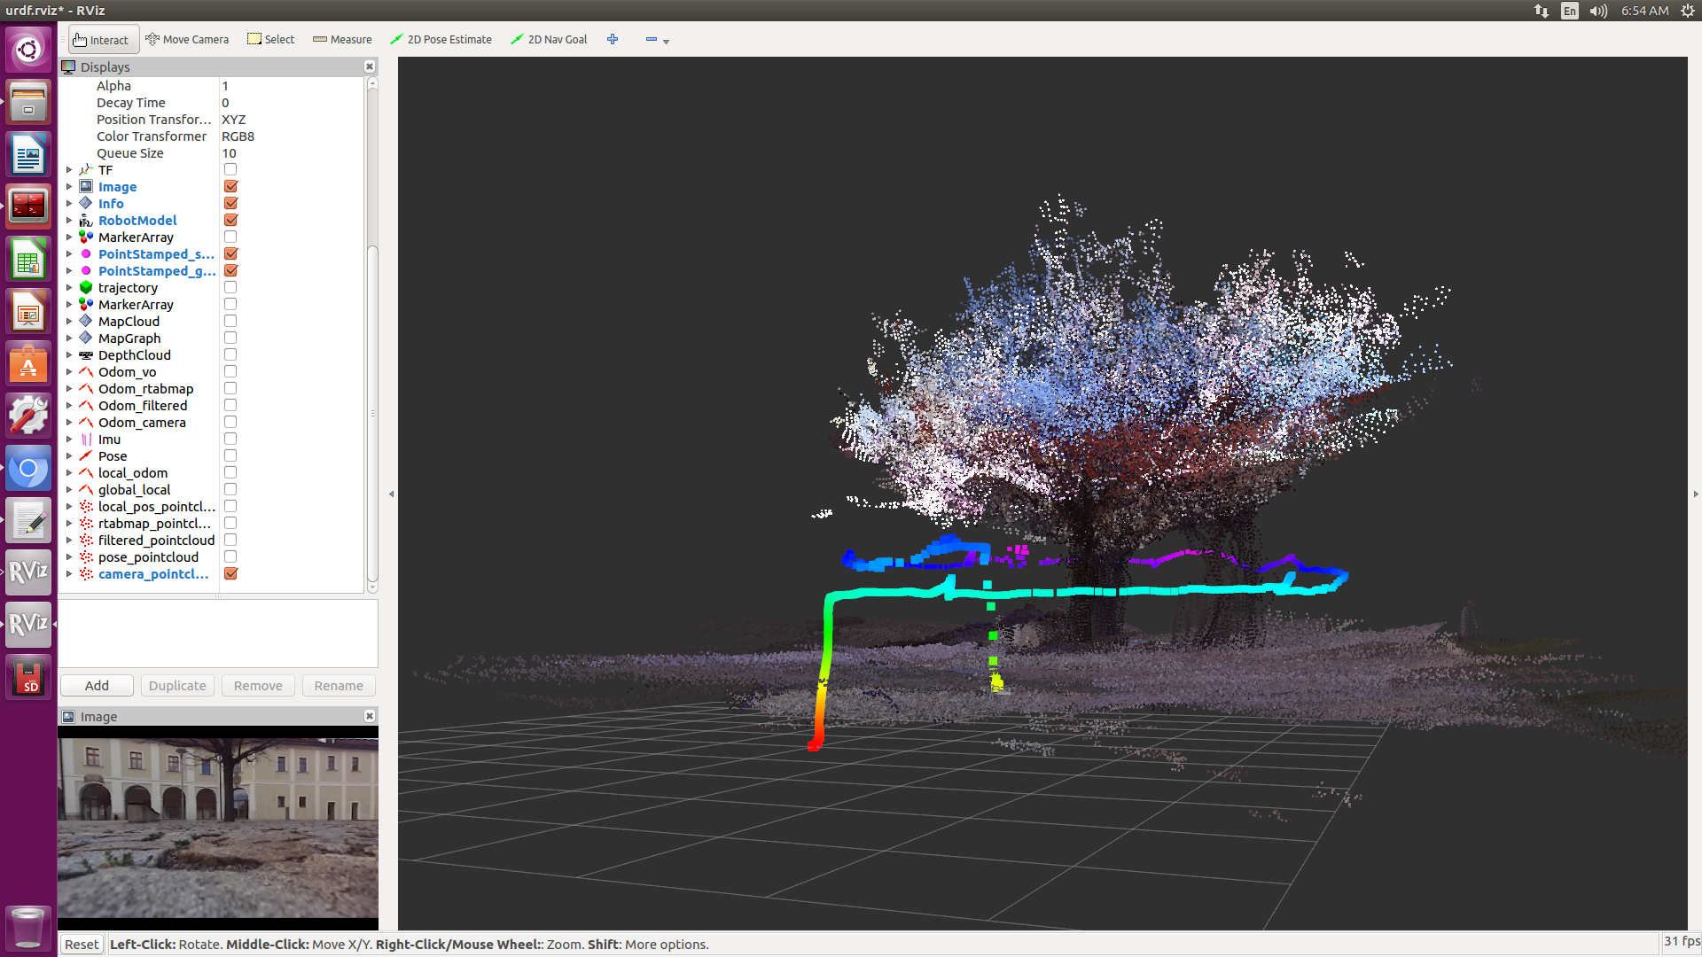
Task: Disable the RobotModel display checkbox
Action: click(230, 221)
